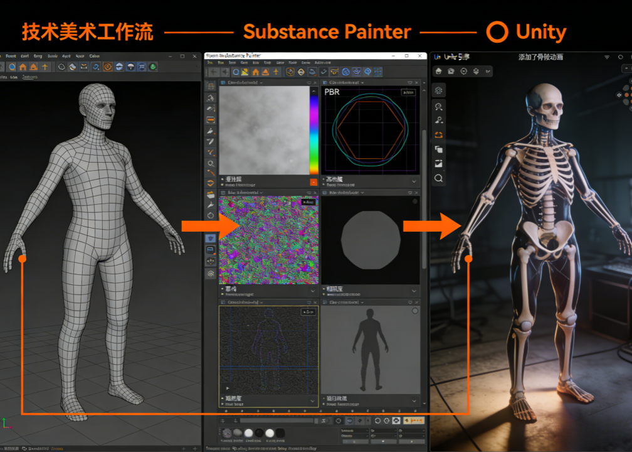
Task: Select the blue grid dots icon in the Painter toolbar
Action: 378,72
